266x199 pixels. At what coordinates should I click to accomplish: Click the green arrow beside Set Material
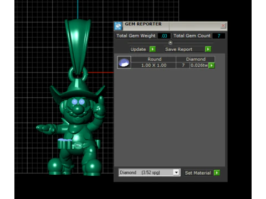[217, 173]
